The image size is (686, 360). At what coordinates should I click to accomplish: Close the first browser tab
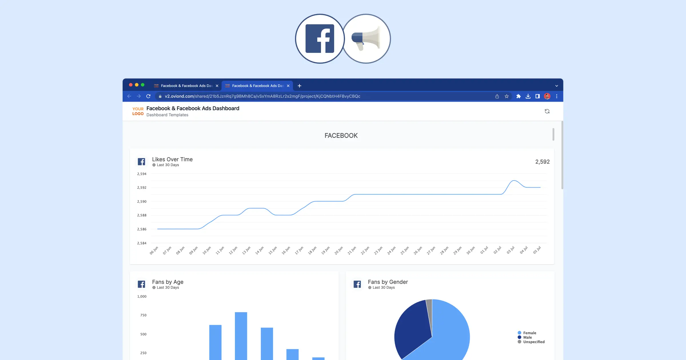pyautogui.click(x=217, y=86)
